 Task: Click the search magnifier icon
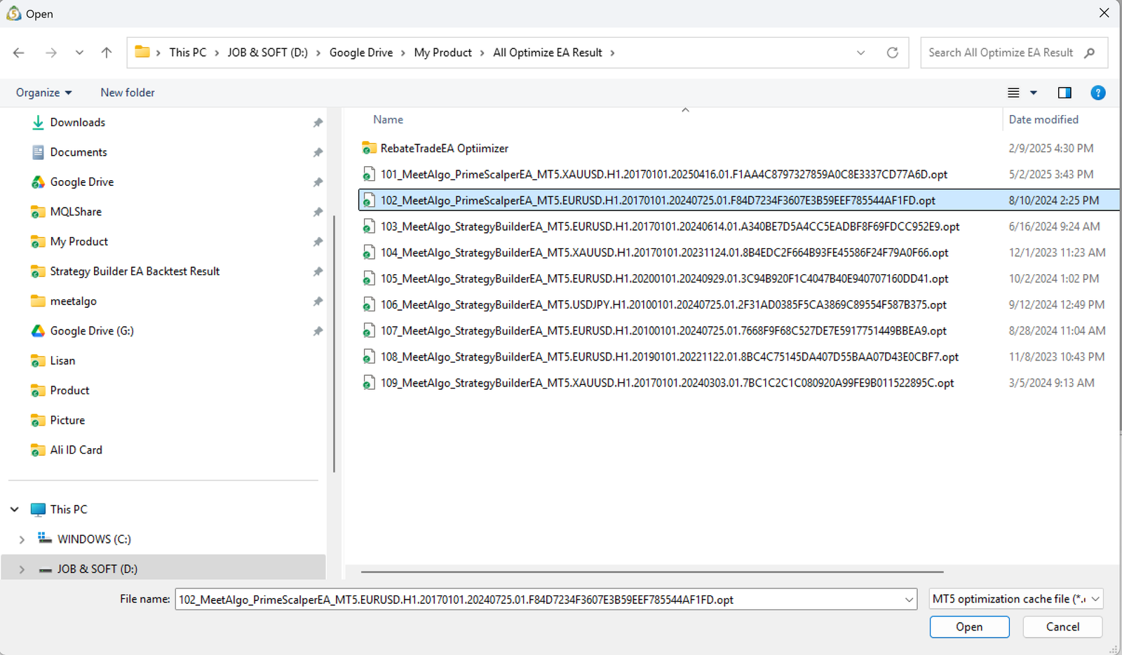[1089, 53]
